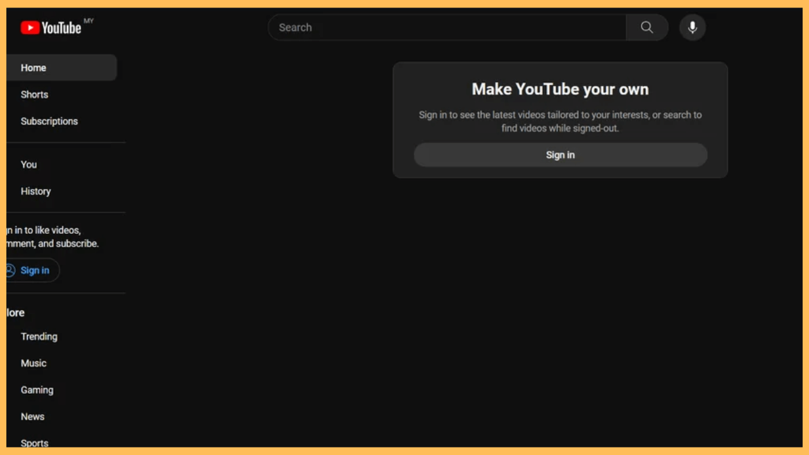Image resolution: width=809 pixels, height=455 pixels.
Task: Browse the Music category
Action: (x=33, y=363)
